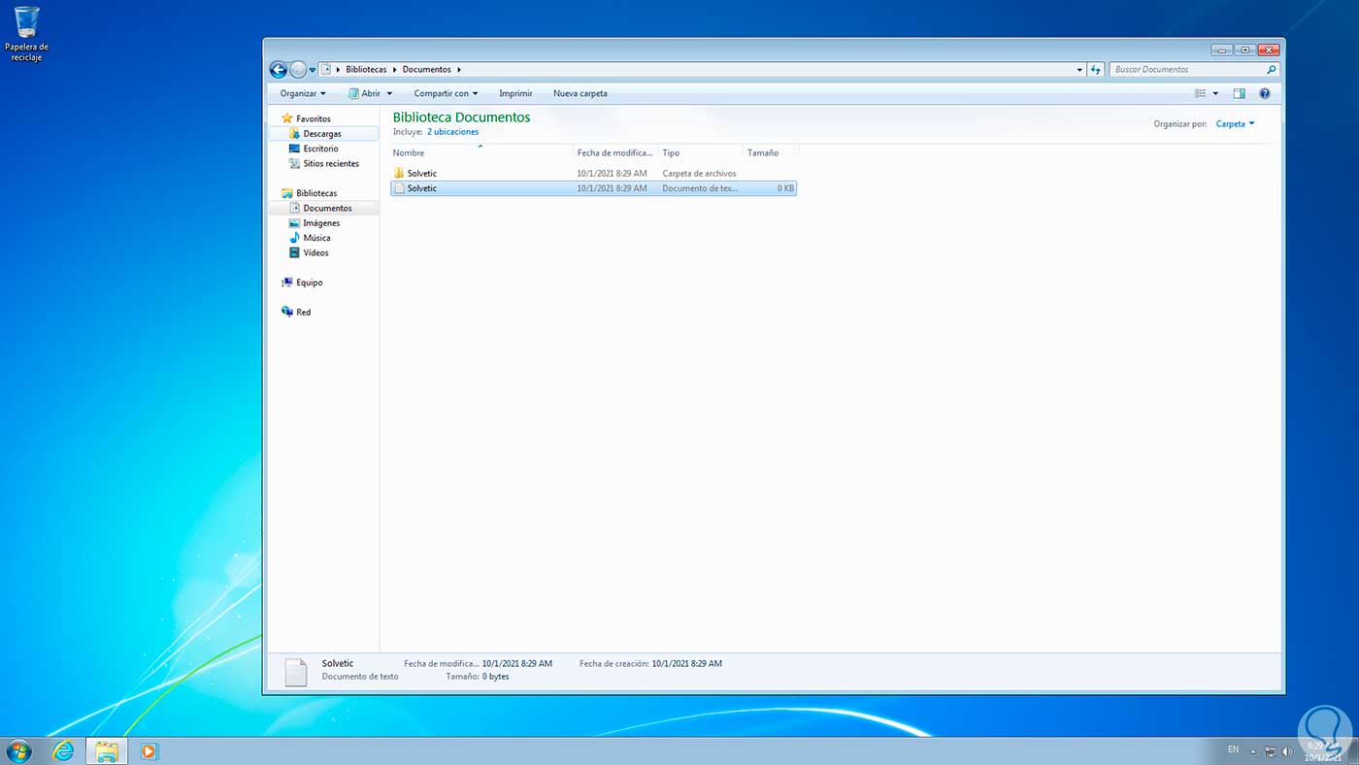Sort by the Nombre column header
1359x765 pixels.
pos(481,153)
